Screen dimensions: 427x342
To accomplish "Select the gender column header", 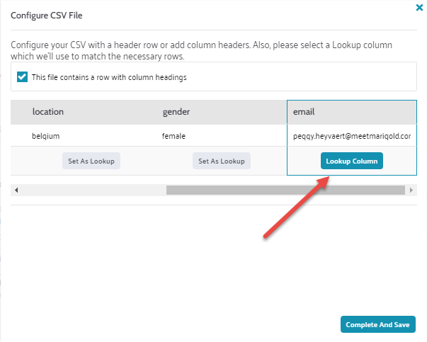I will tap(176, 112).
